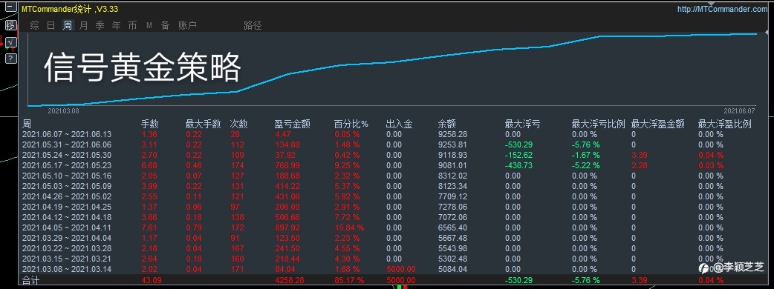Click the 周 column header

pos(27,124)
